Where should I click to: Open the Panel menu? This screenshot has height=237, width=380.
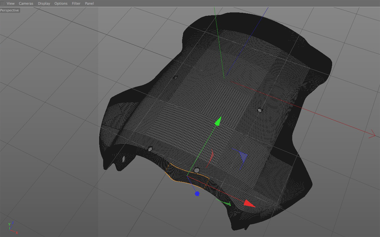[x=89, y=4]
